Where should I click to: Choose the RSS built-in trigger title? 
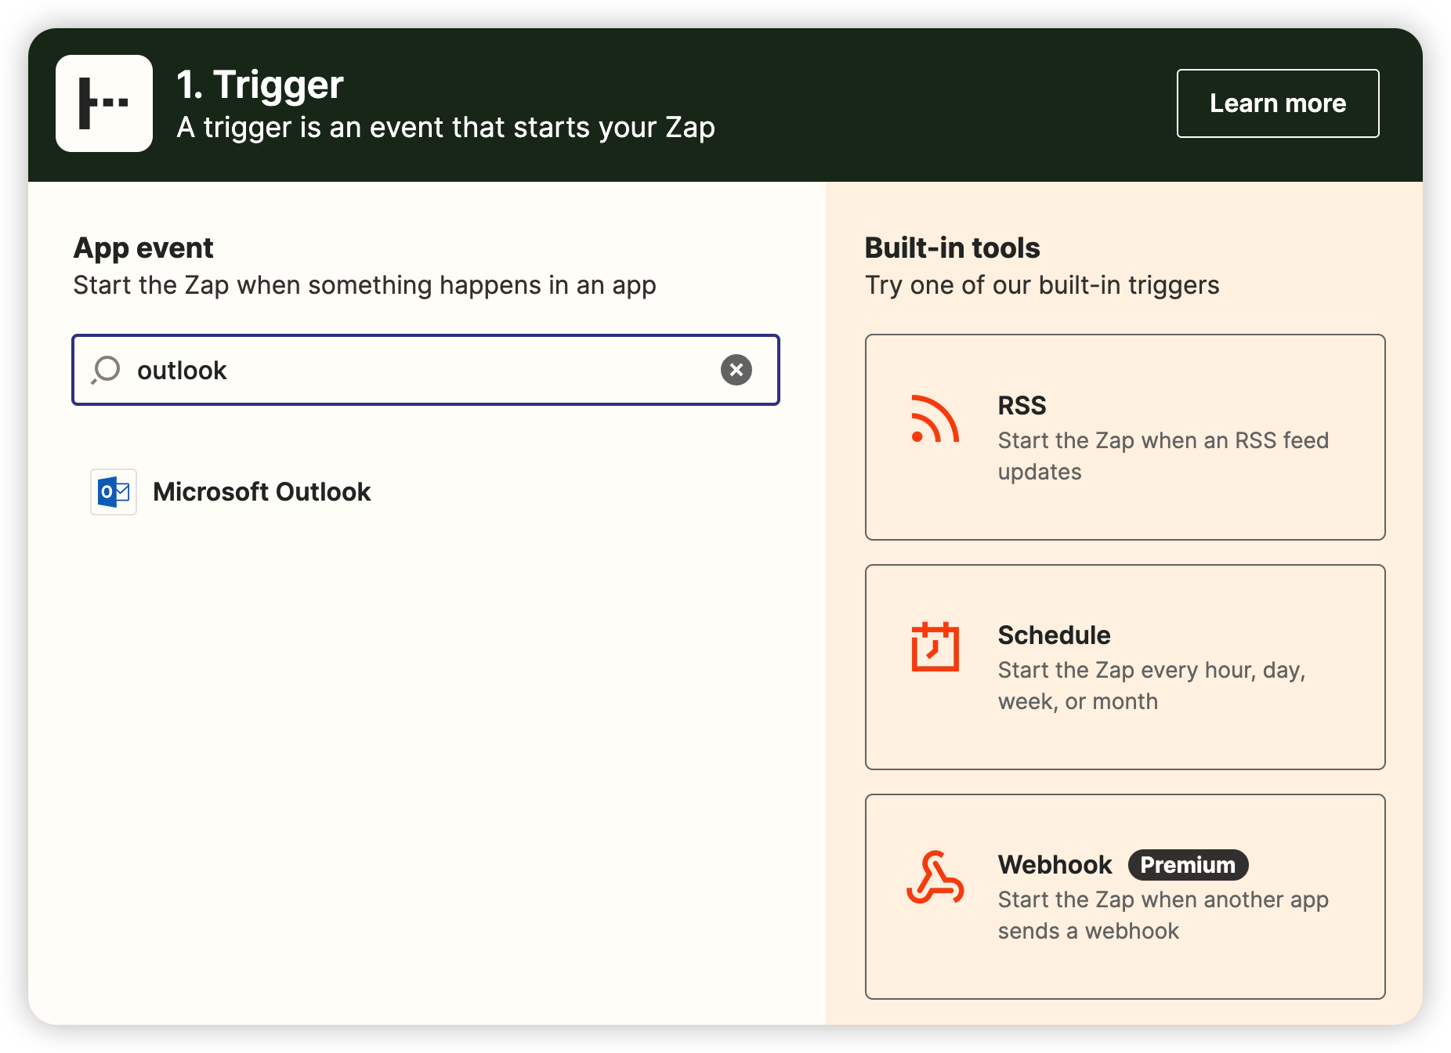coord(1022,406)
